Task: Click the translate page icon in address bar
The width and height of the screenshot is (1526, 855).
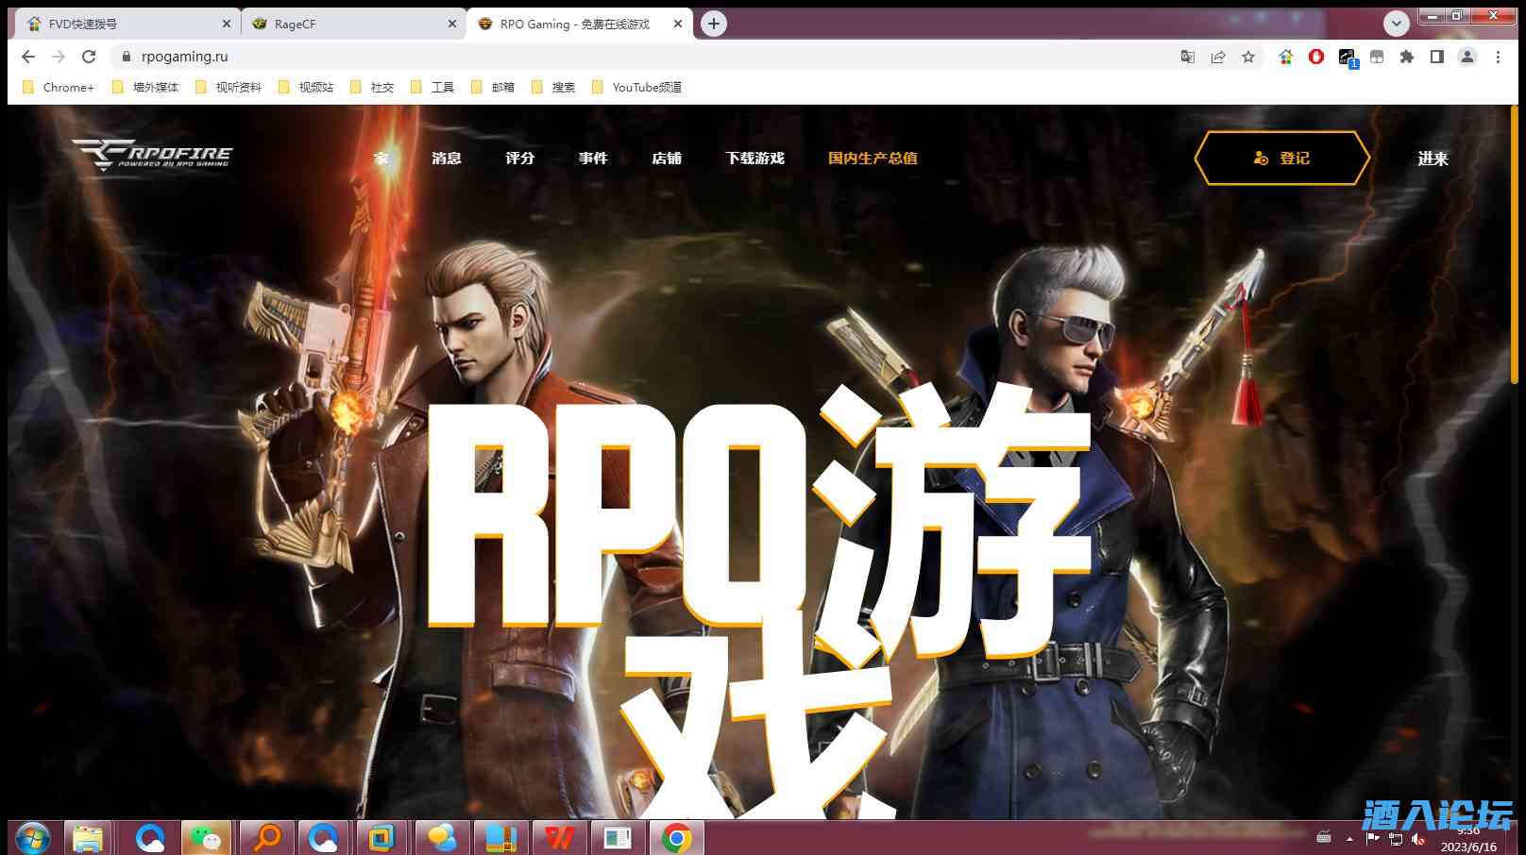Action: point(1188,57)
